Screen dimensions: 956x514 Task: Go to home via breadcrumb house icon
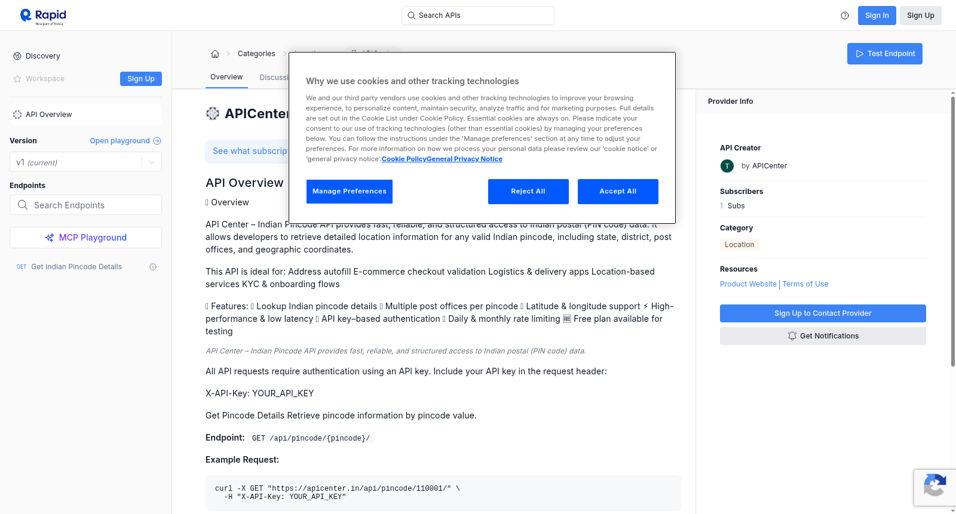tap(215, 54)
